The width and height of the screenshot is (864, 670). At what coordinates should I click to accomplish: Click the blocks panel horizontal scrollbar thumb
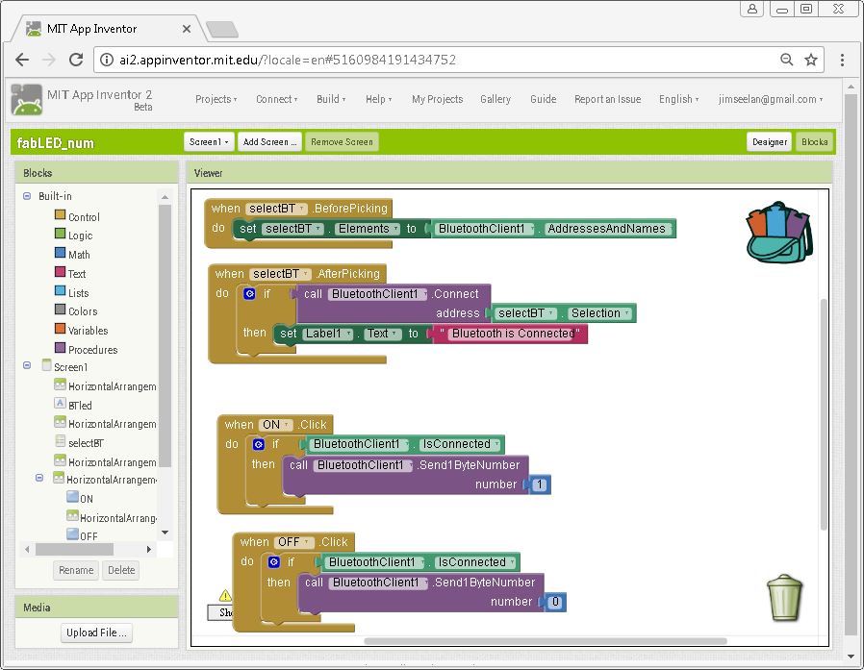tap(74, 550)
